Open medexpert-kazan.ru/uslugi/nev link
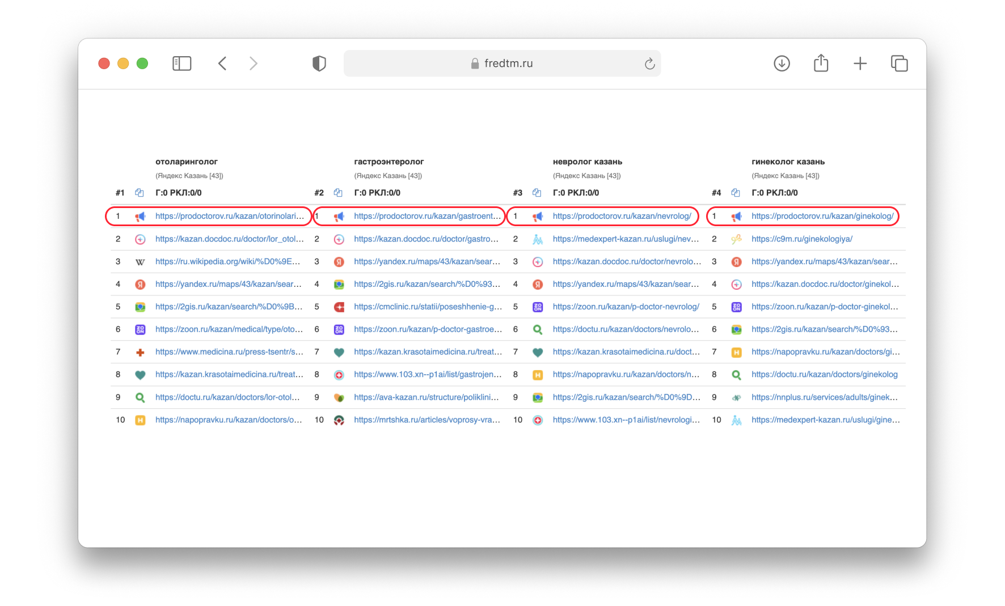 626,239
